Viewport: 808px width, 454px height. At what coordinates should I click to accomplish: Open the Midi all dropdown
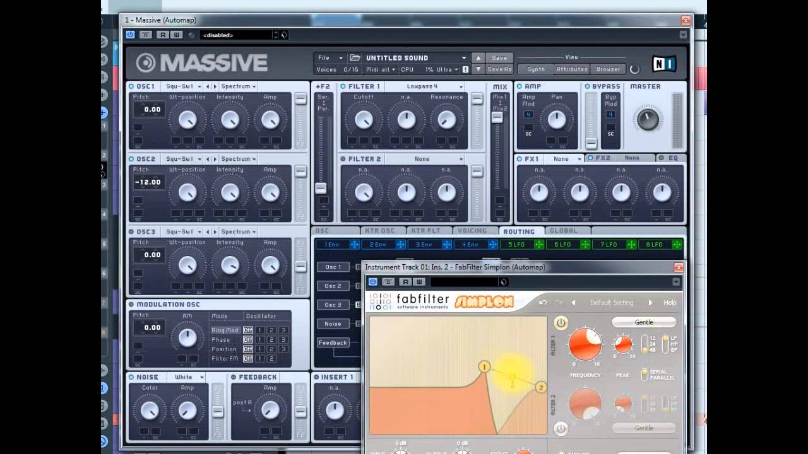click(381, 69)
